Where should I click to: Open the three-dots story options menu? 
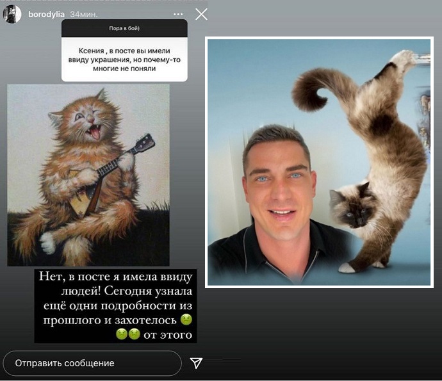[178, 14]
